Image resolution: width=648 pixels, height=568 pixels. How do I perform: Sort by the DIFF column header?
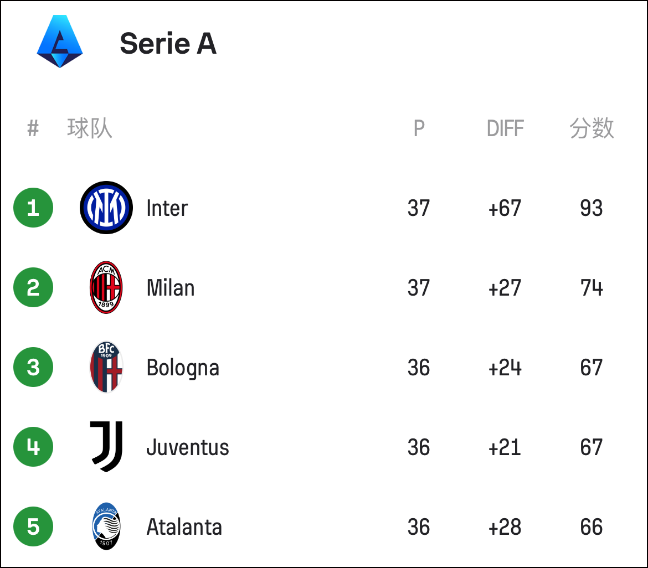[x=505, y=128]
